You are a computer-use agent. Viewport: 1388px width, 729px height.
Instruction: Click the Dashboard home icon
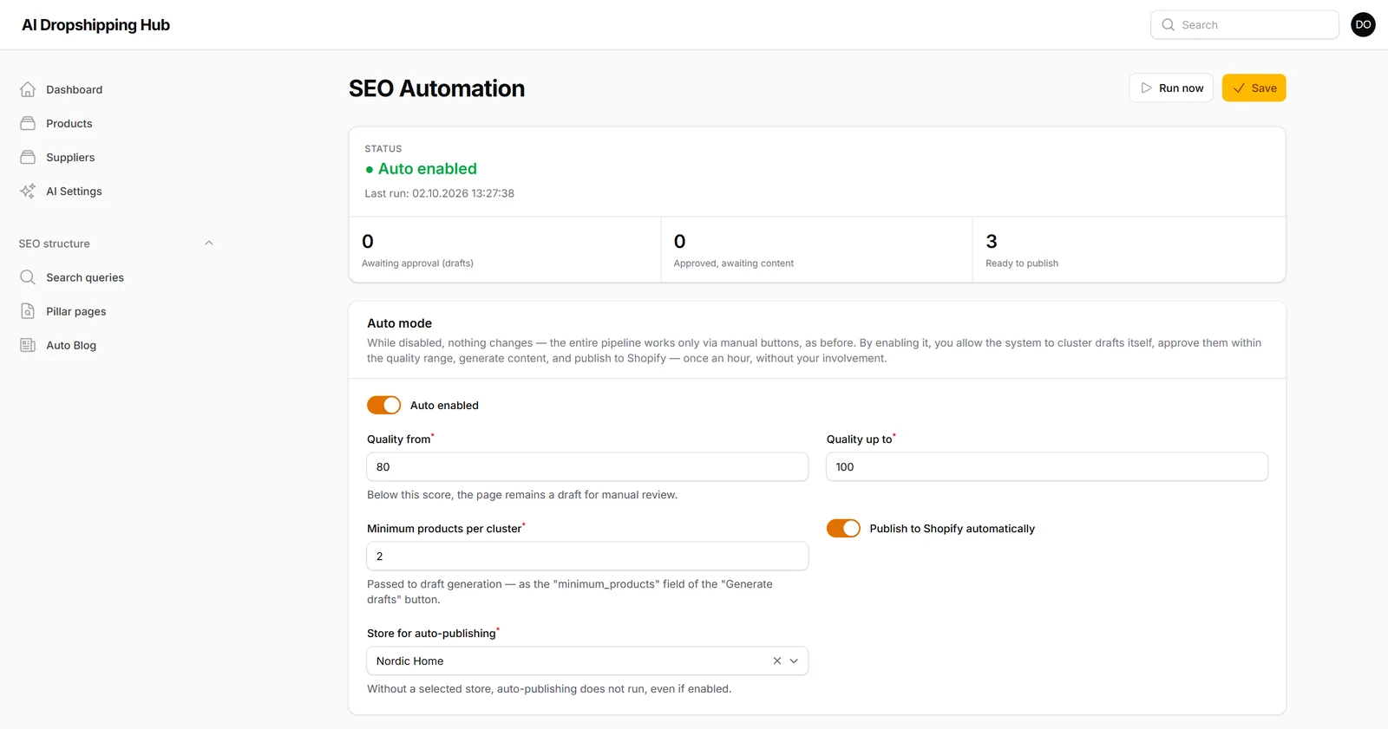[28, 89]
